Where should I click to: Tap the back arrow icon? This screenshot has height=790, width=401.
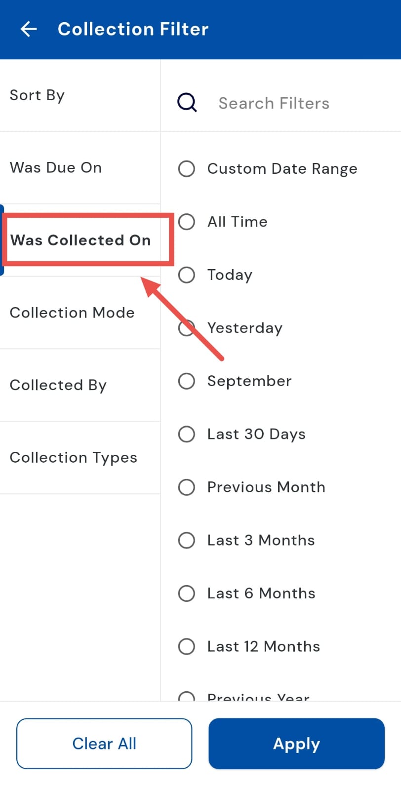29,29
